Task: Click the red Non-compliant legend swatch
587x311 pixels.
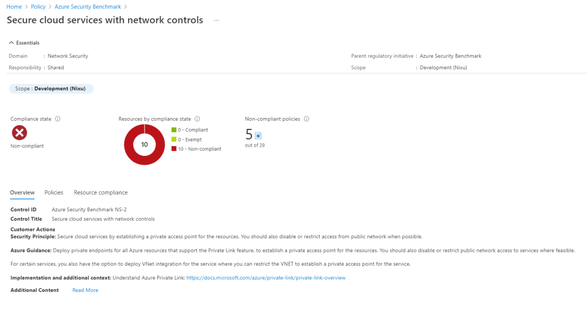Action: coord(174,149)
